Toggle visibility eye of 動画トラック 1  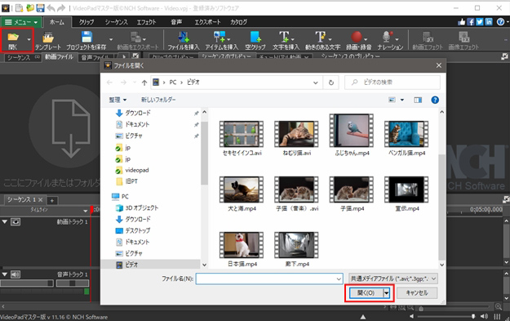point(16,222)
